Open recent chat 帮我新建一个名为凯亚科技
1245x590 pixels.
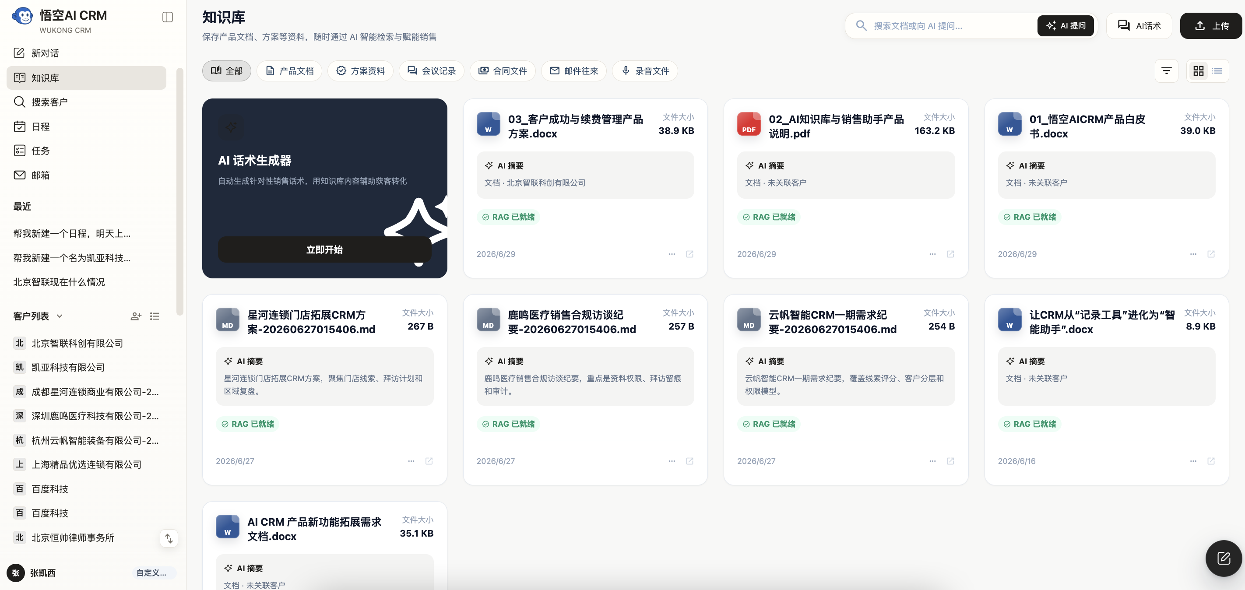click(72, 258)
